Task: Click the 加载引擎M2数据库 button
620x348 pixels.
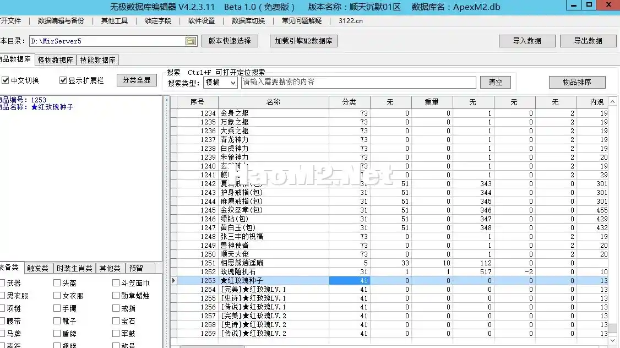Action: (x=304, y=41)
